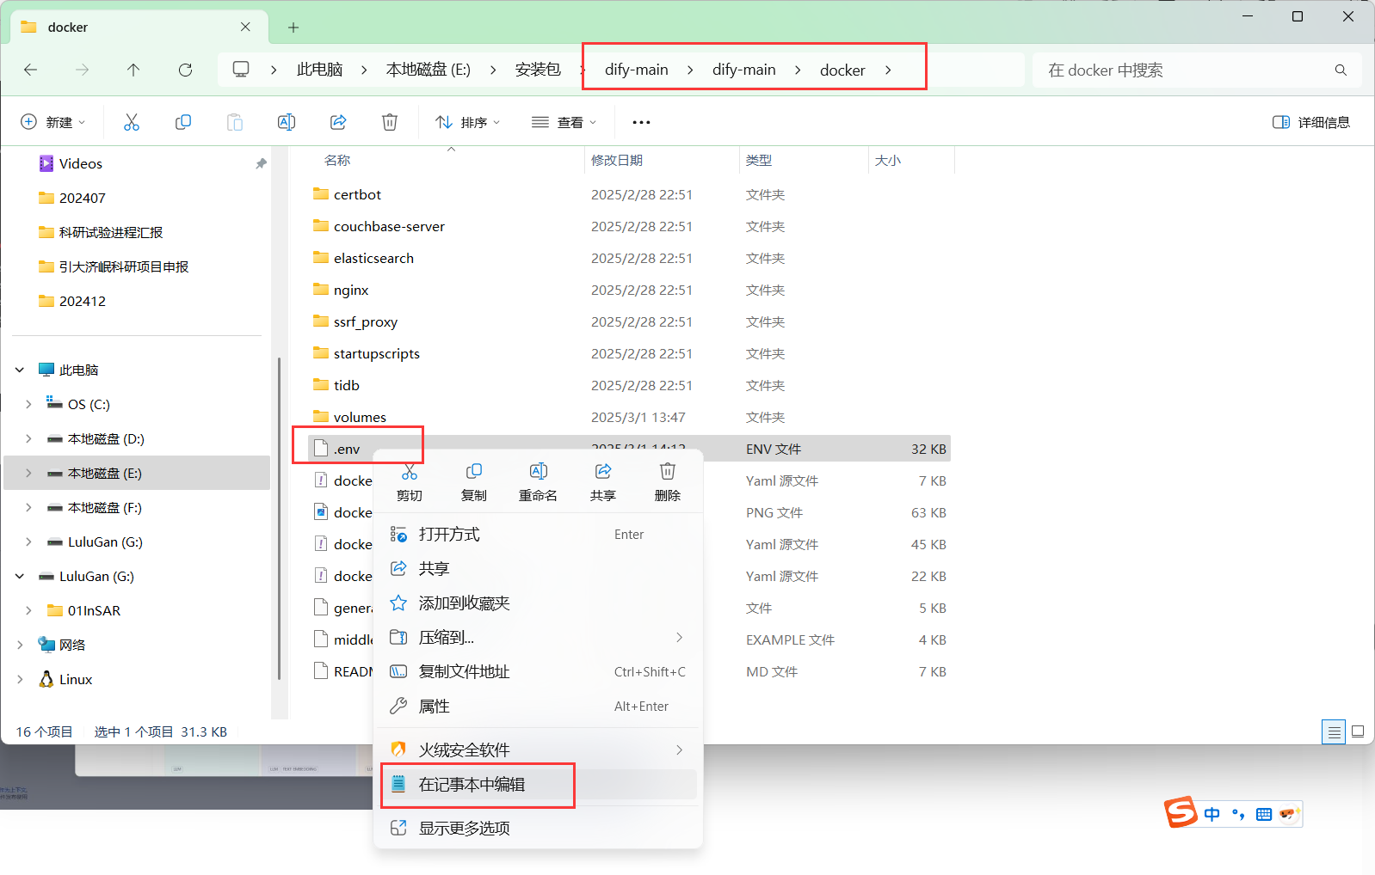
Task: Open a new tab with plus button
Action: pyautogui.click(x=293, y=28)
